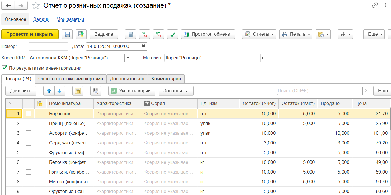Click the yellow copy rows icon in table toolbar
This screenshot has width=391, height=195.
click(x=78, y=91)
